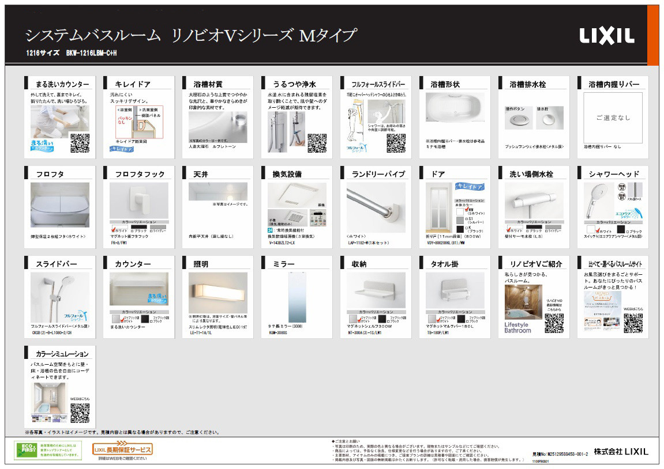Click the 浴槽形状 card heading
Image resolution: width=664 pixels, height=469 pixels.
(445, 84)
